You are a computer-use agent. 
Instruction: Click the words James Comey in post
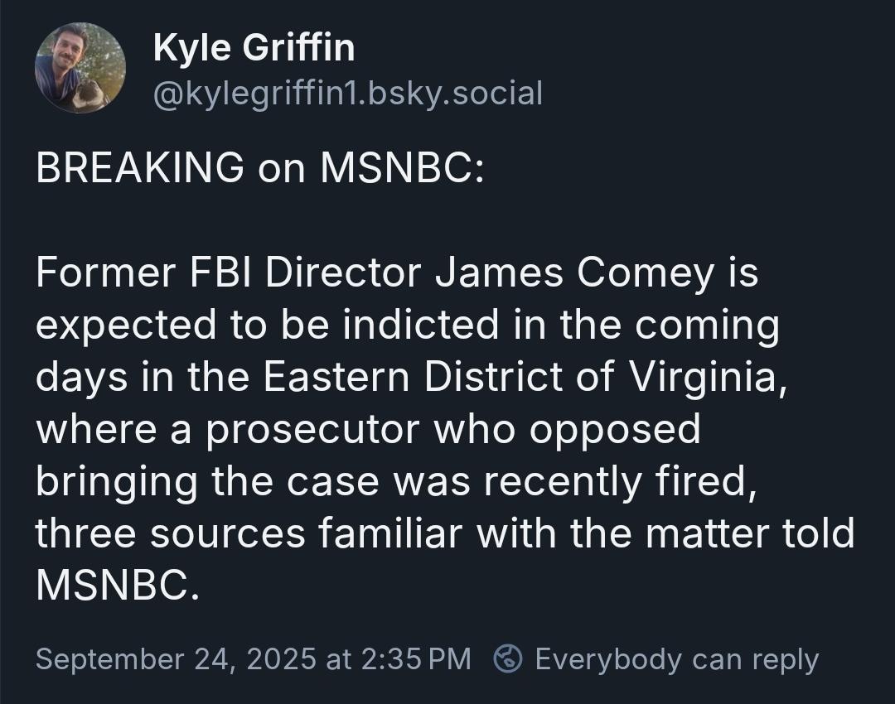tap(575, 272)
